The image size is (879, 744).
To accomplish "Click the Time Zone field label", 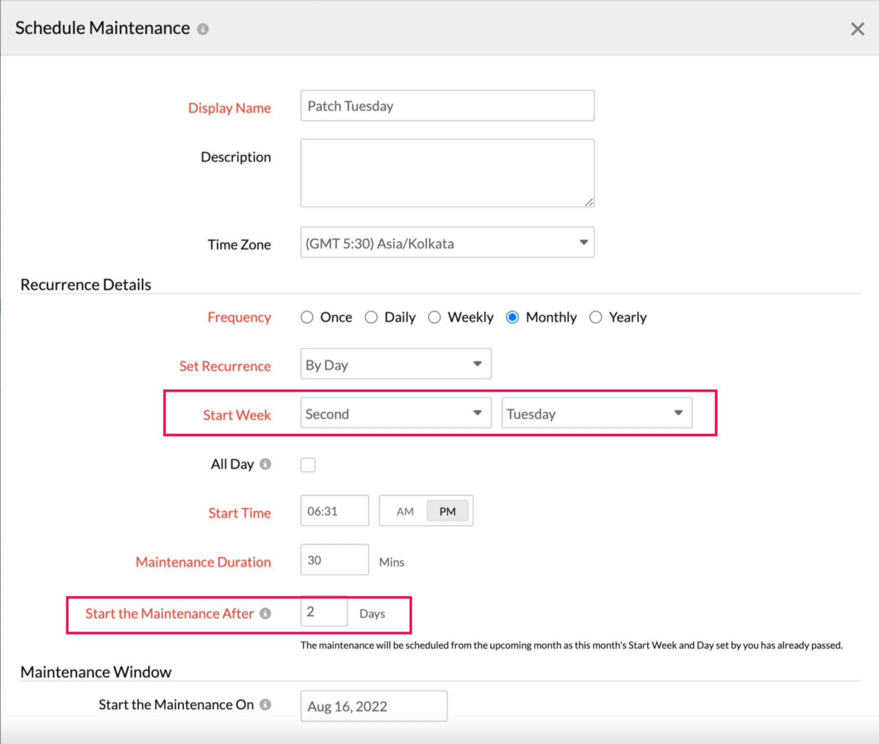I will pos(239,244).
